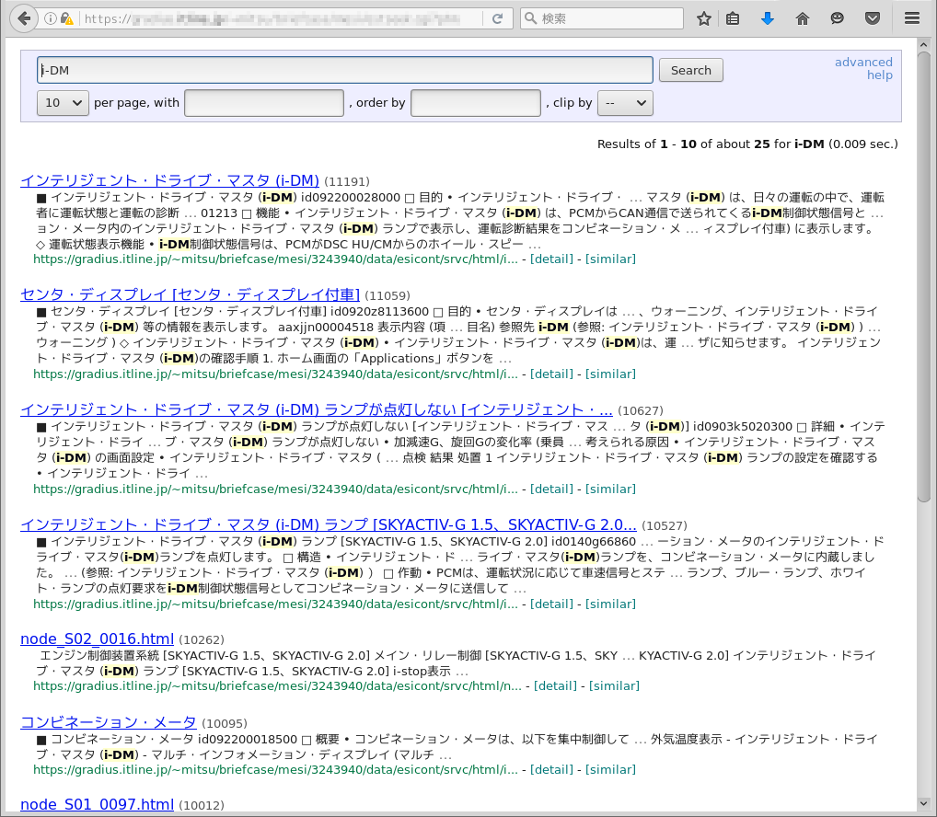Image resolution: width=937 pixels, height=817 pixels.
Task: Open the smiley face chat icon
Action: coord(837,18)
